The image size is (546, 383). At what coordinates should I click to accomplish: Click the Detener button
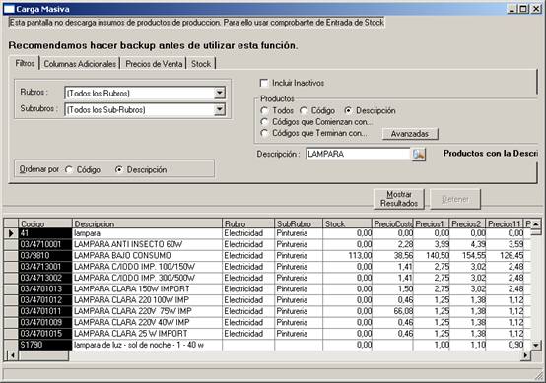tap(455, 199)
